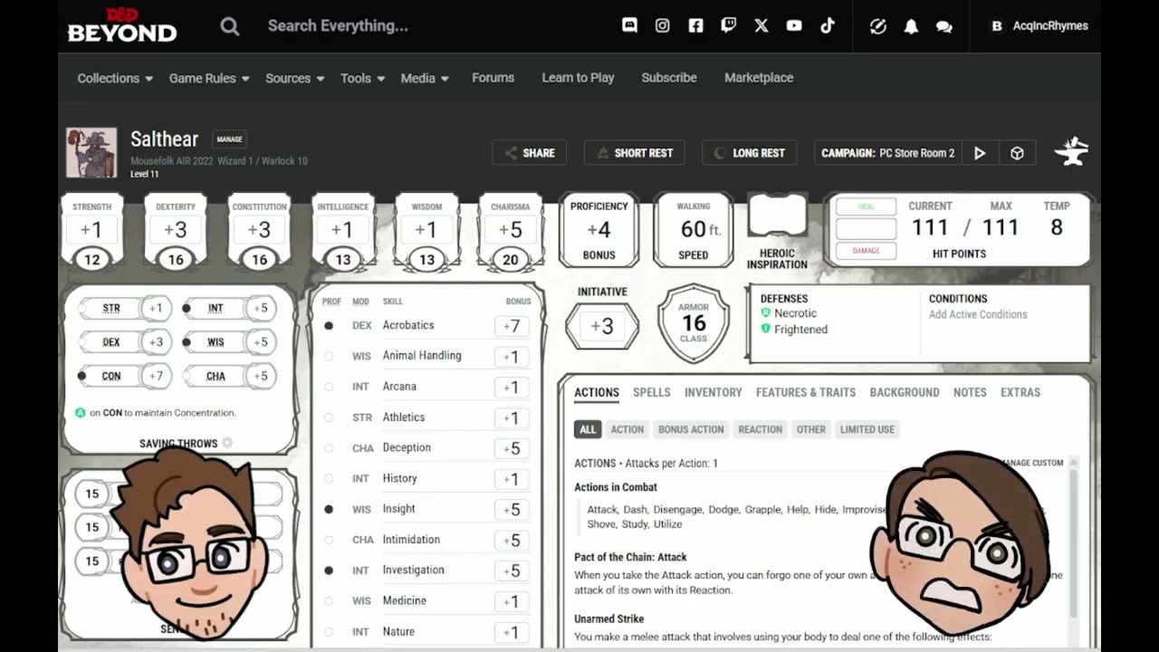Viewport: 1159px width, 652px height.
Task: Open the messages speech bubbles icon
Action: [943, 26]
